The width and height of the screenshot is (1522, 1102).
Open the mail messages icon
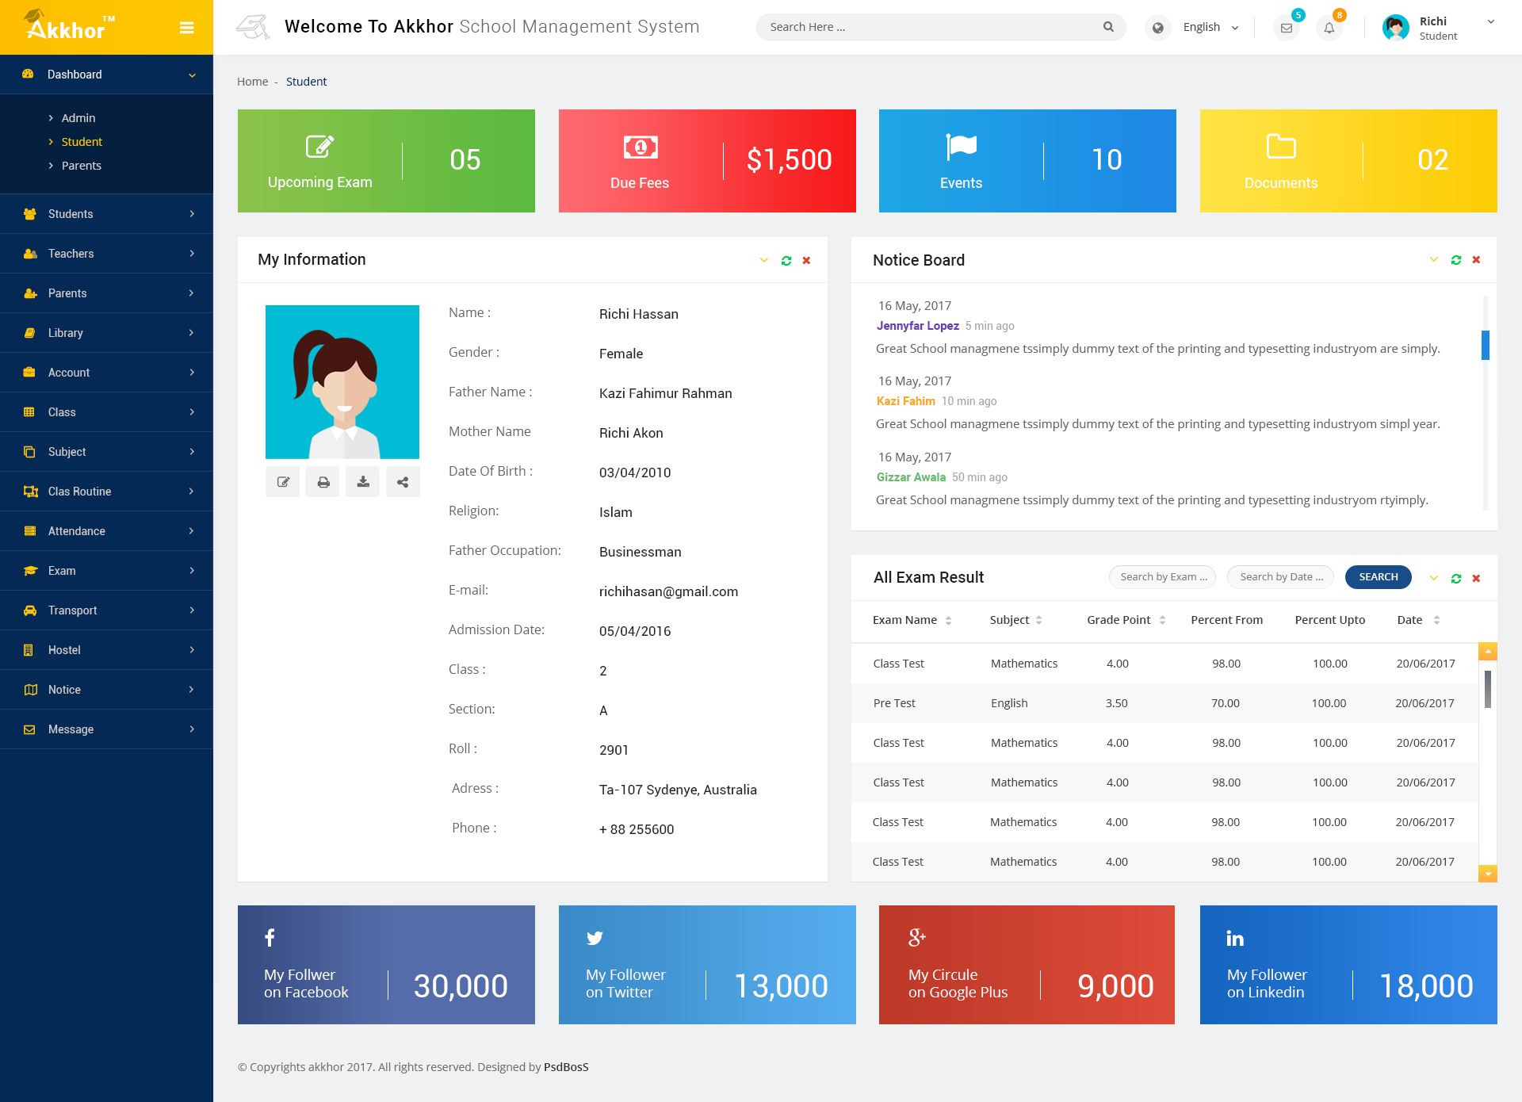(1287, 28)
